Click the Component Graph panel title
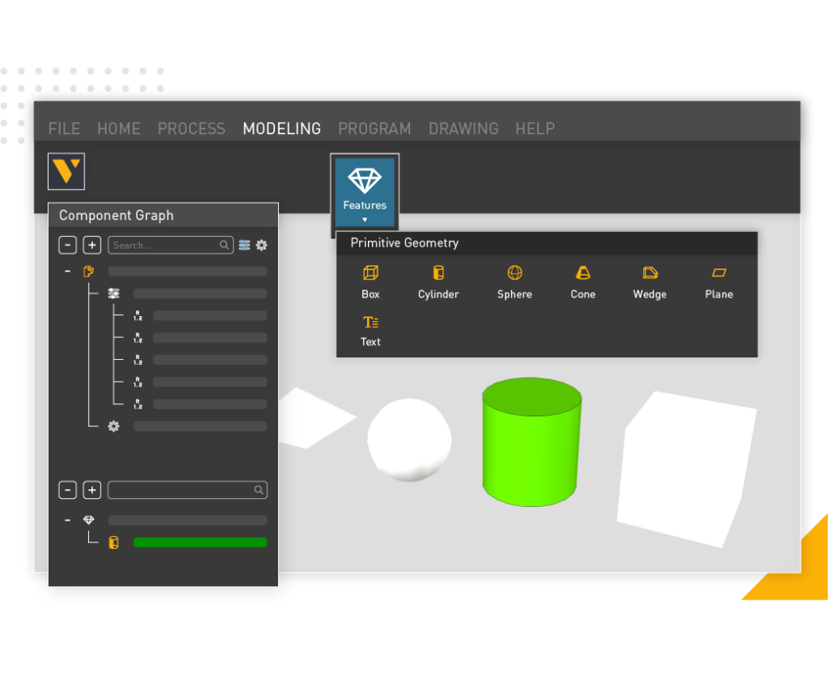The height and width of the screenshot is (680, 828). [x=116, y=215]
